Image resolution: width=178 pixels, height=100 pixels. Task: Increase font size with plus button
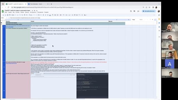coord(41,15)
